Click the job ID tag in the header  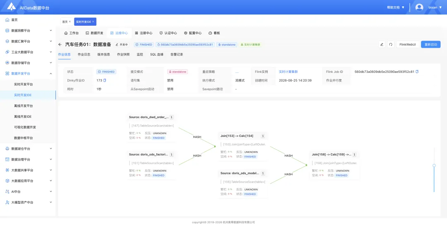(185, 45)
